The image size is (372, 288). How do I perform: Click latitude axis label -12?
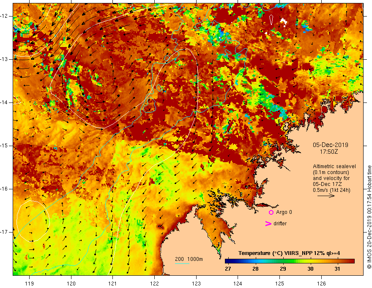(5, 16)
